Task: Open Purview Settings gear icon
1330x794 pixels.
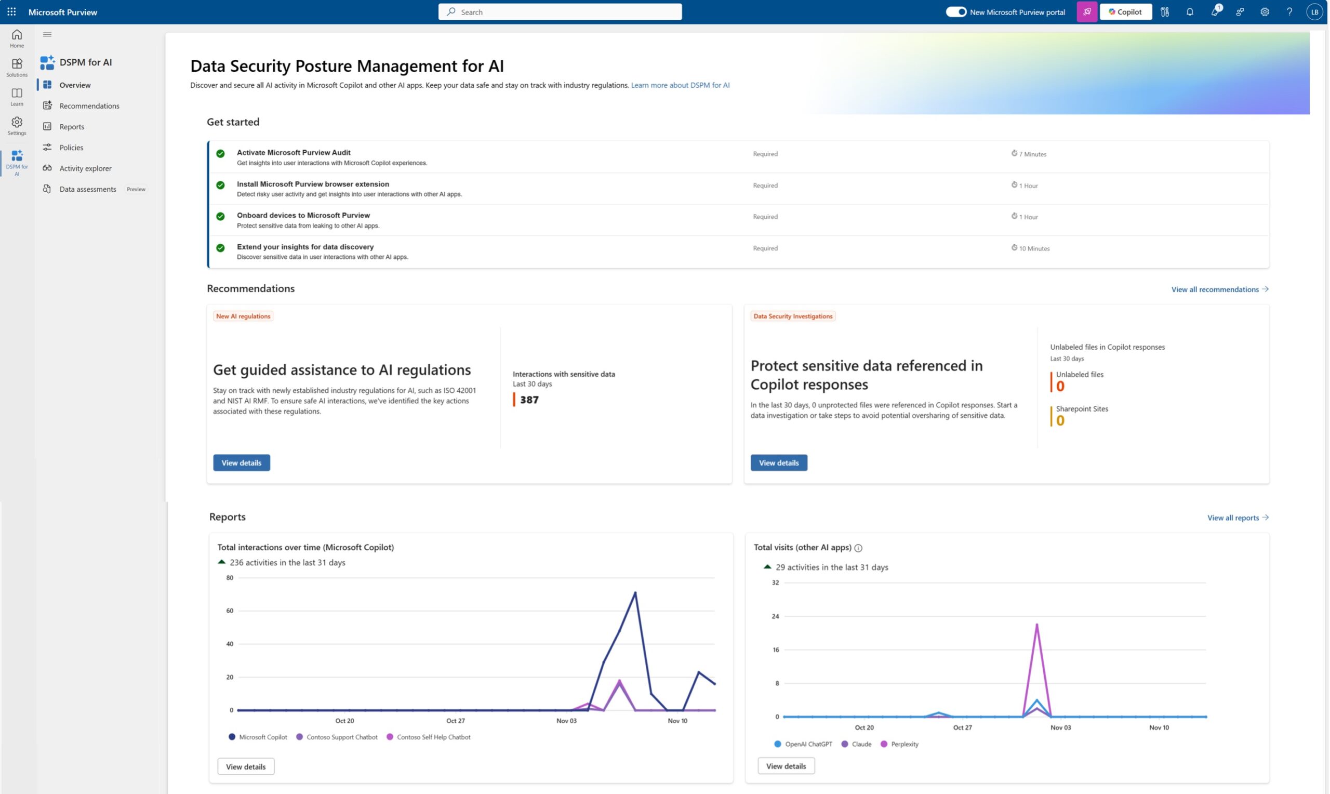Action: coord(1264,11)
